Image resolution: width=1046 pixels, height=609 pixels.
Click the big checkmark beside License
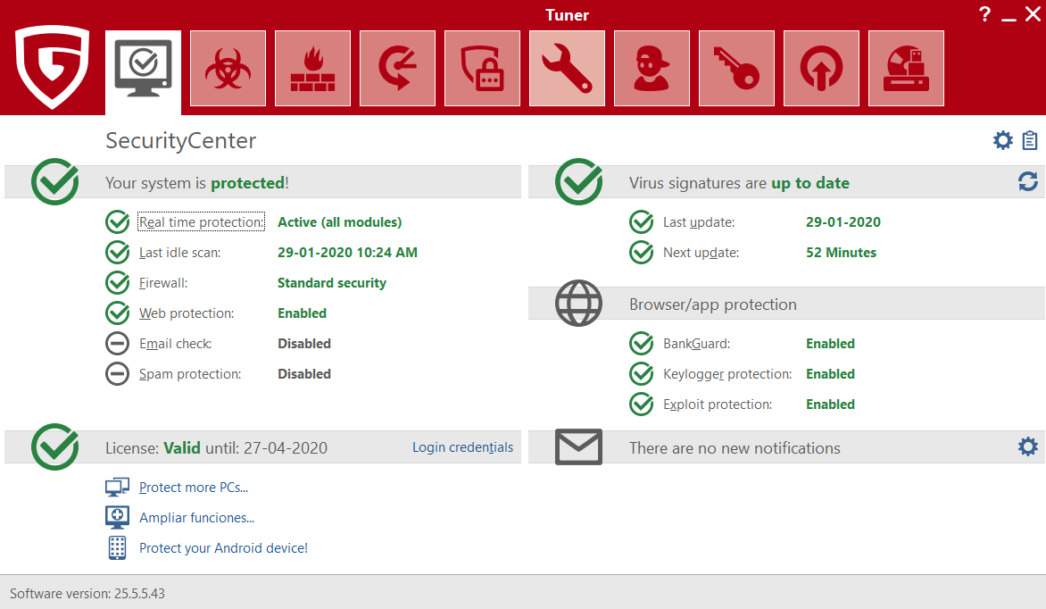click(54, 446)
